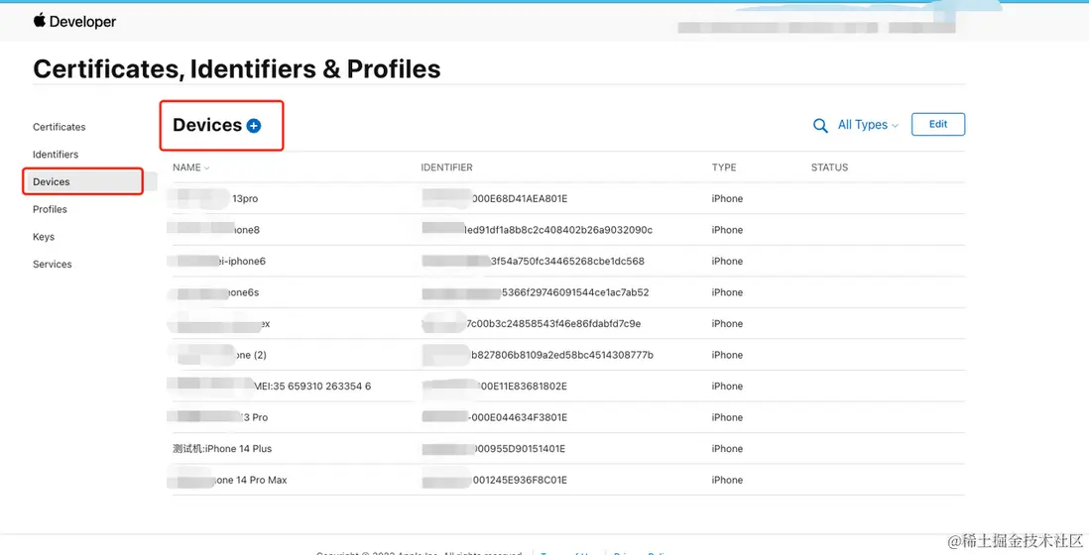Screen dimensions: 1089x555
Task: Click identifier ending 001245E936F8C01E
Action: click(495, 480)
